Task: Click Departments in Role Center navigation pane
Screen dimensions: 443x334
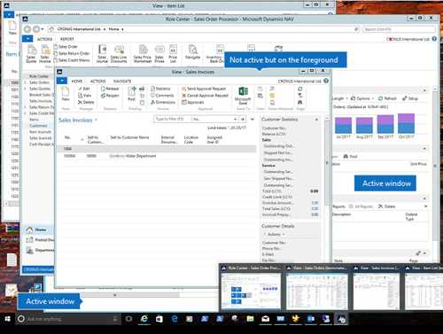Action: (x=40, y=250)
